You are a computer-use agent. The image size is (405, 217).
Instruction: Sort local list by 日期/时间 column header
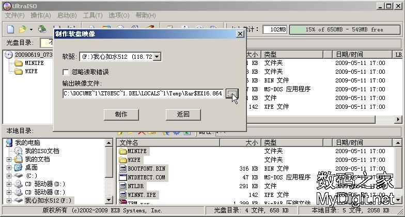coord(362,142)
